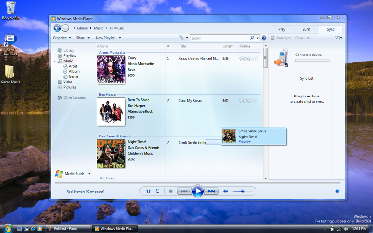
Task: Open sync list options checkmark icon
Action: pyautogui.click(x=337, y=38)
